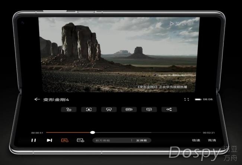
Task: Click the total duration 00:02:21
Action: (x=209, y=133)
